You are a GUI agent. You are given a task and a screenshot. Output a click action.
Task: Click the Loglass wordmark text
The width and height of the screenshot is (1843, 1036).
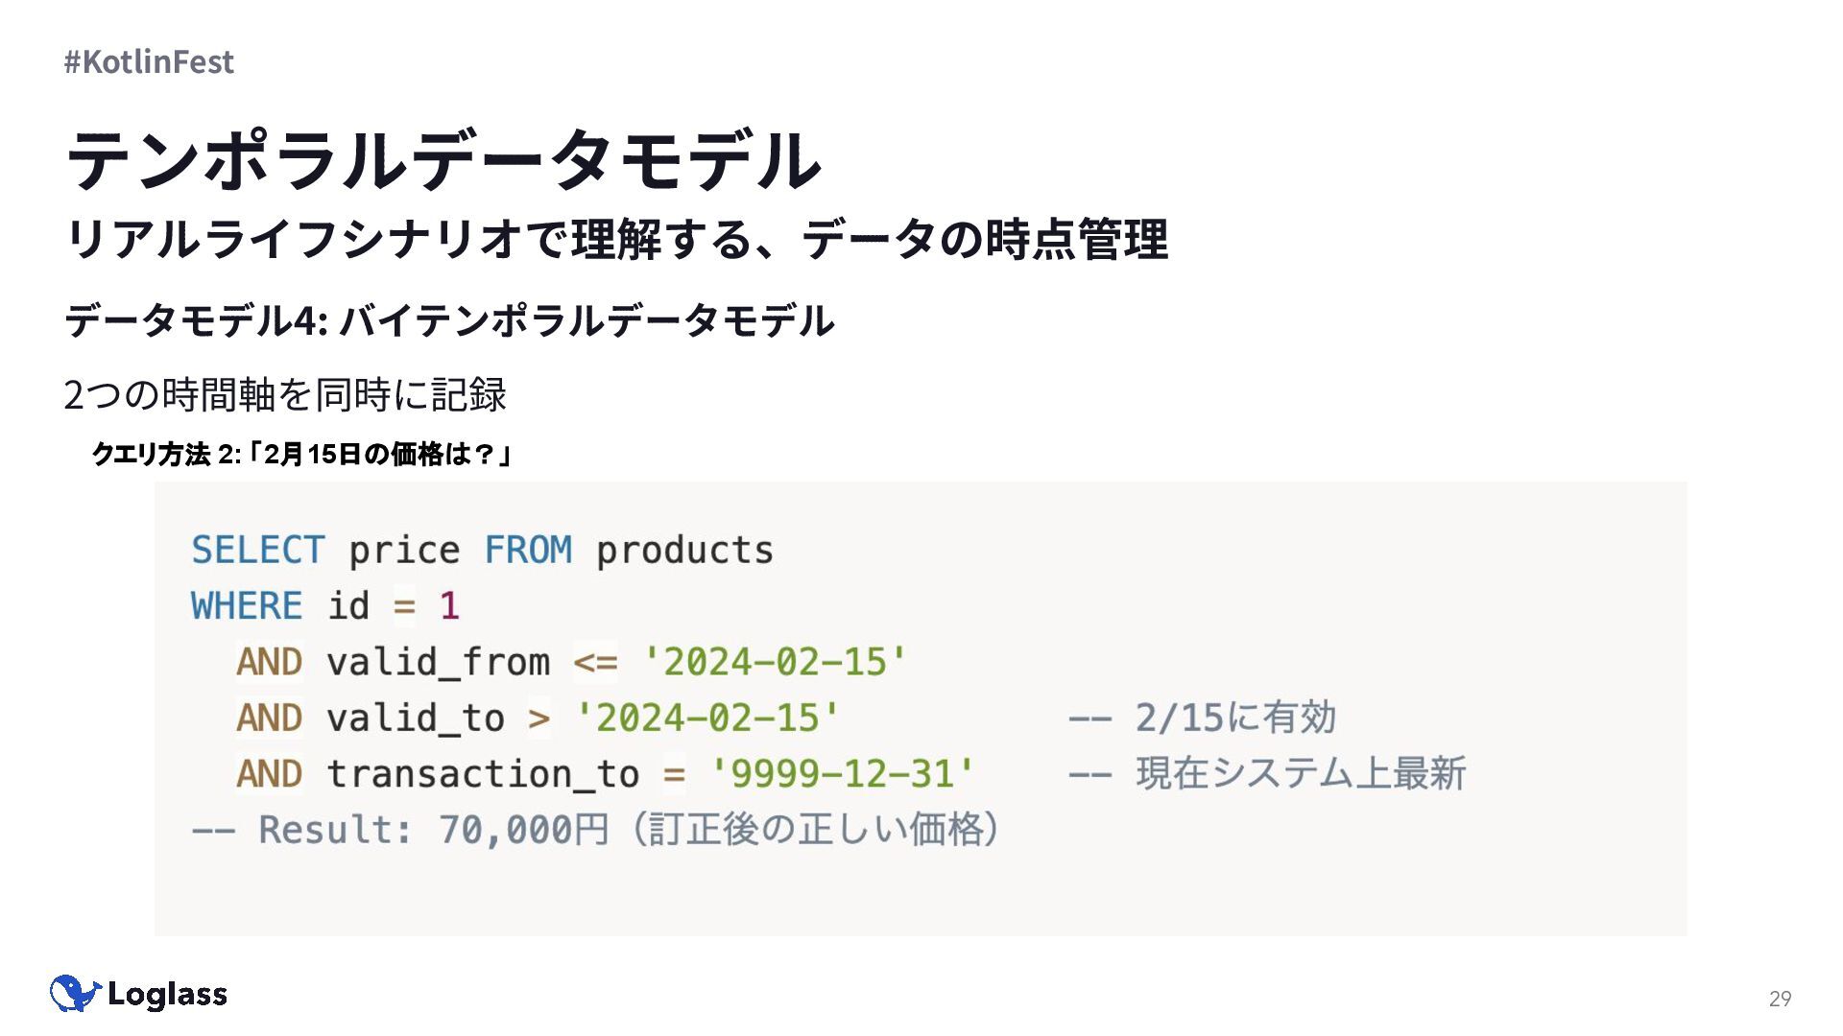(167, 994)
